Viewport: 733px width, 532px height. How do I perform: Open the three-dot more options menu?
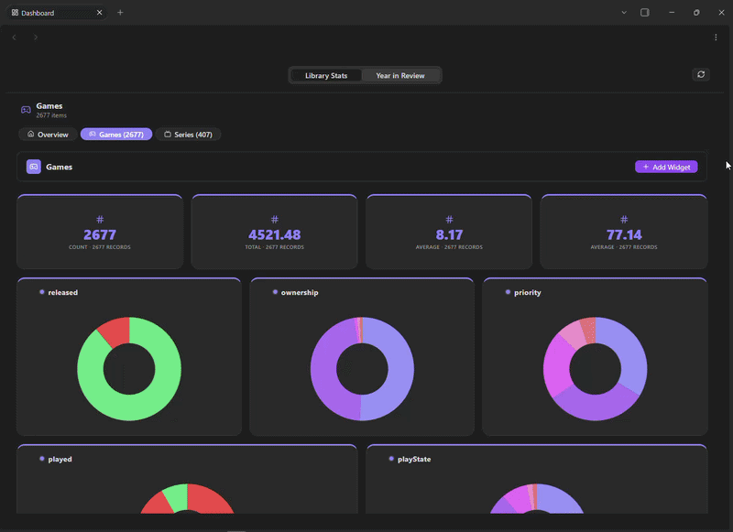(716, 38)
